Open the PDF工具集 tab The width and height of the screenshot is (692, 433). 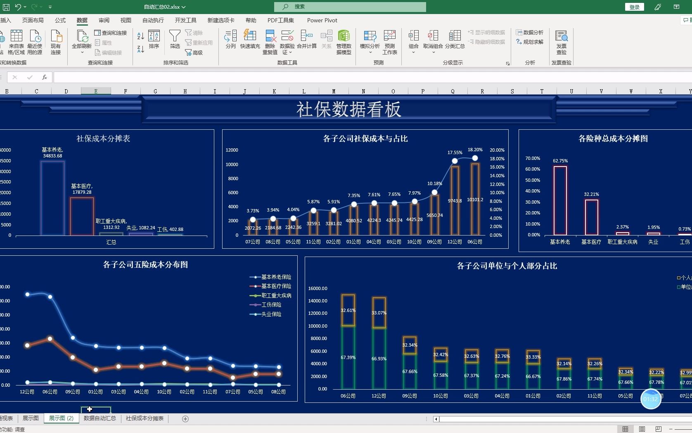point(281,20)
